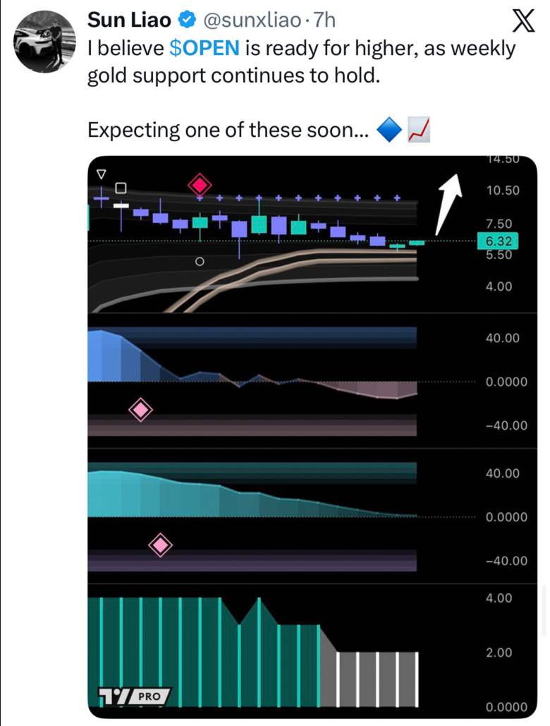Click the X logo icon
This screenshot has height=726, width=550.
pyautogui.click(x=523, y=22)
